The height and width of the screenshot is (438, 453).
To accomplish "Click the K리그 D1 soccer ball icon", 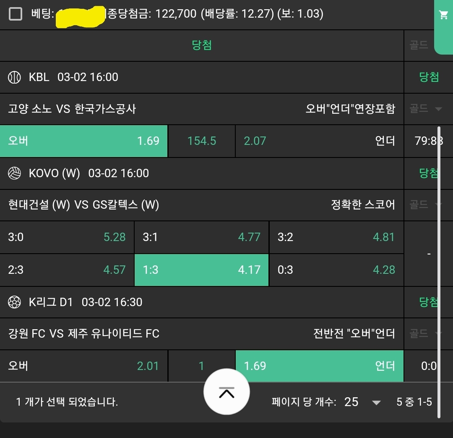I will (15, 302).
